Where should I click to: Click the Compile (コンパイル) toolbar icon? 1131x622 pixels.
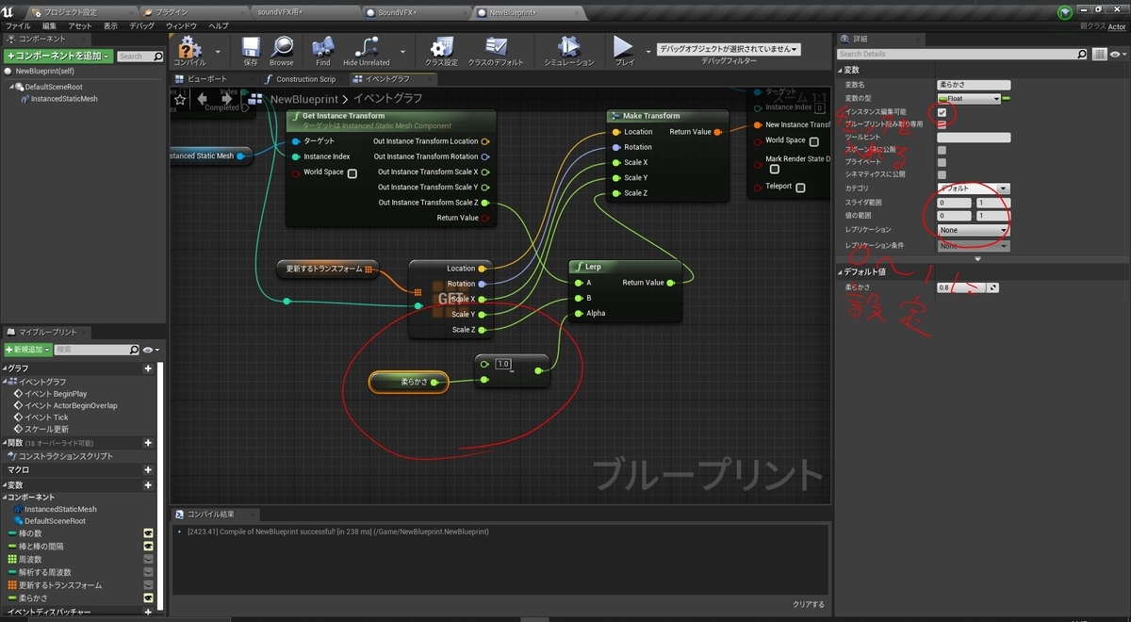tap(189, 46)
